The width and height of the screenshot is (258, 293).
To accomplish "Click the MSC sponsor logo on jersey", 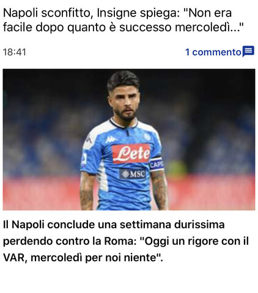I will pyautogui.click(x=133, y=174).
